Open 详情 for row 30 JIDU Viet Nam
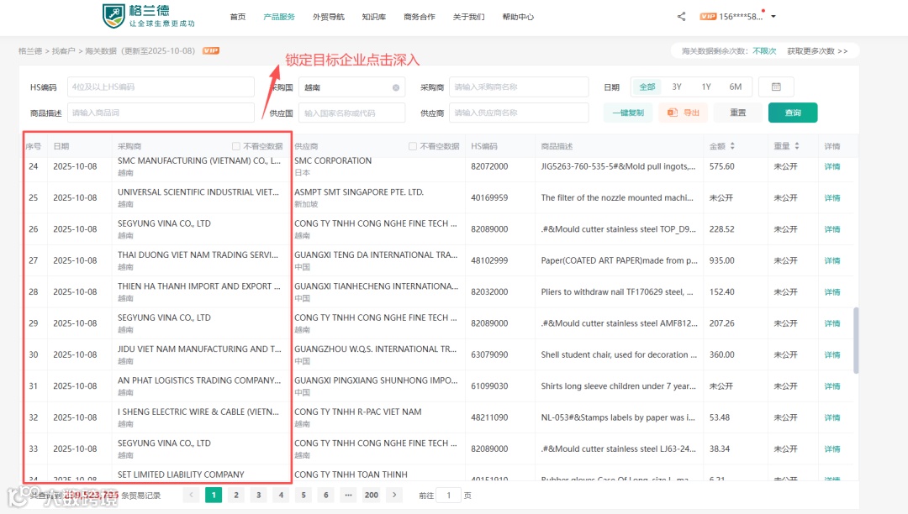The height and width of the screenshot is (514, 908). (832, 355)
